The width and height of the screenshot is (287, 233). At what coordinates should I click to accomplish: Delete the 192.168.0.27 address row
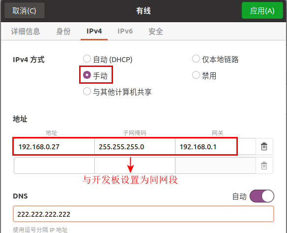[x=264, y=146]
